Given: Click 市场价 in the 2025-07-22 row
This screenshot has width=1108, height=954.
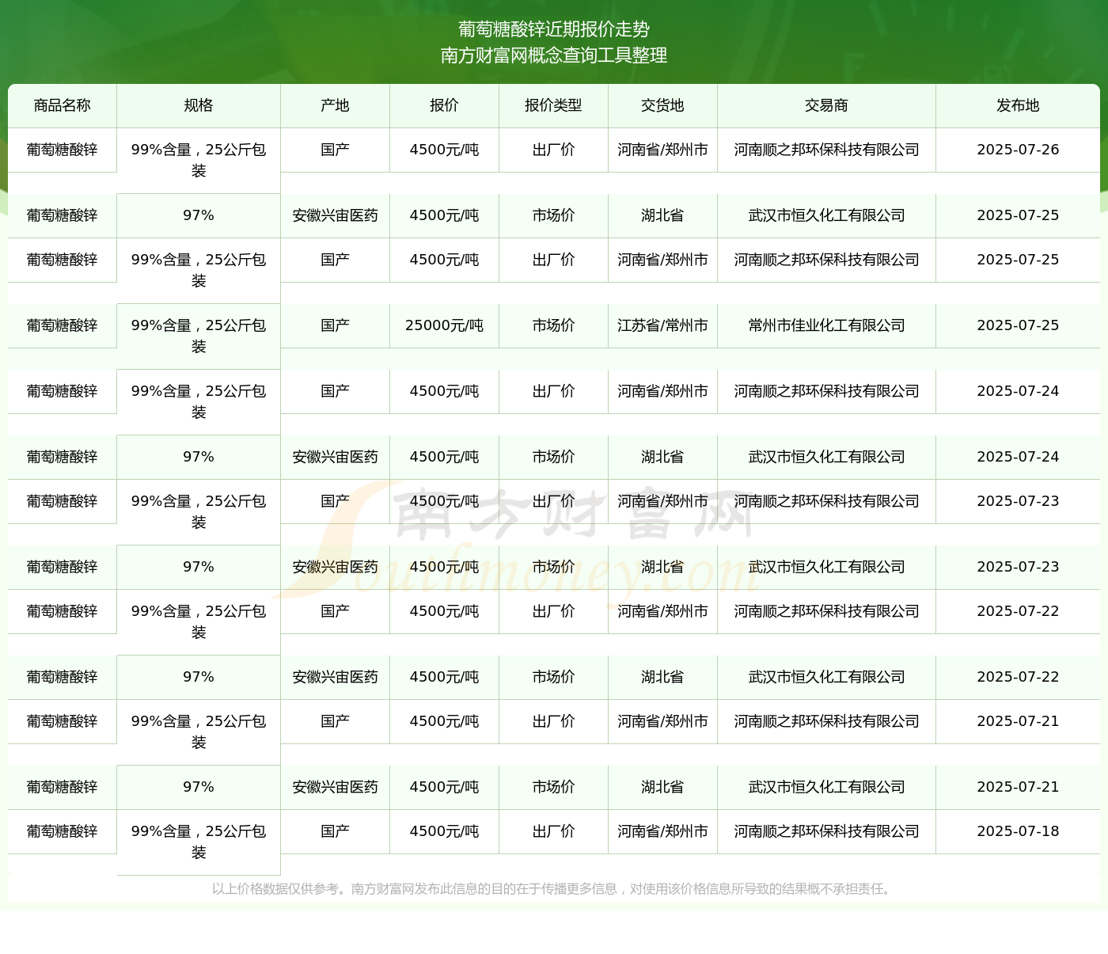Looking at the screenshot, I should 553,677.
